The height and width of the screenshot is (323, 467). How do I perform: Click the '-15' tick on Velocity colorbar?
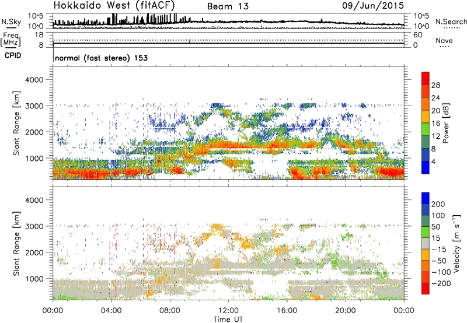click(x=439, y=249)
